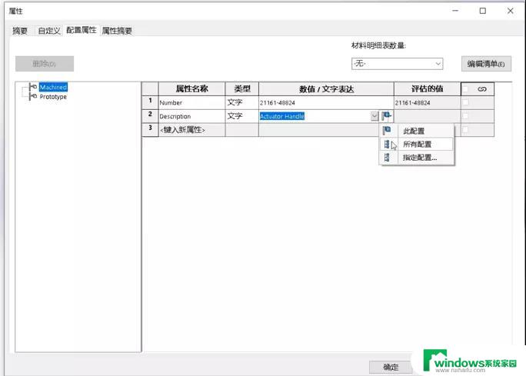Screen dimensions: 526x376
Task: Click the 确定 button
Action: [x=391, y=367]
